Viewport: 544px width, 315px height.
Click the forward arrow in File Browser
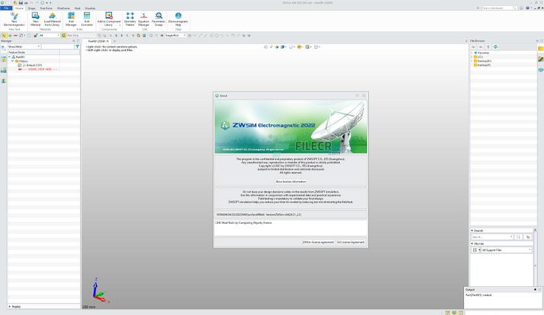[x=481, y=47]
